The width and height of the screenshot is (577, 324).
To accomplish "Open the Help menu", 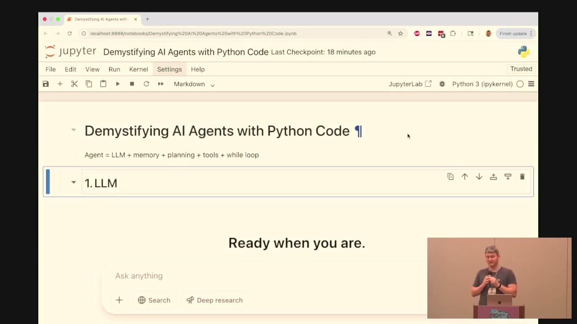I will [x=198, y=69].
